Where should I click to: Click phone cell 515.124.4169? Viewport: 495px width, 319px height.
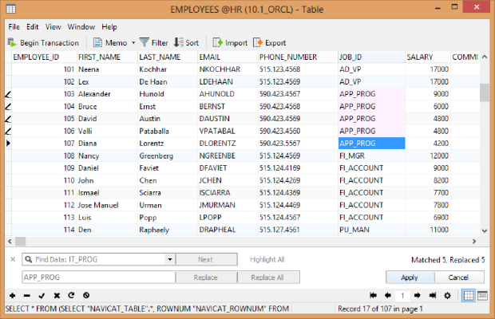click(298, 168)
